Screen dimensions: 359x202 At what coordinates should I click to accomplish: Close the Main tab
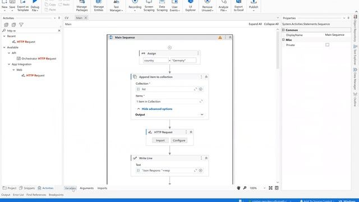click(86, 18)
